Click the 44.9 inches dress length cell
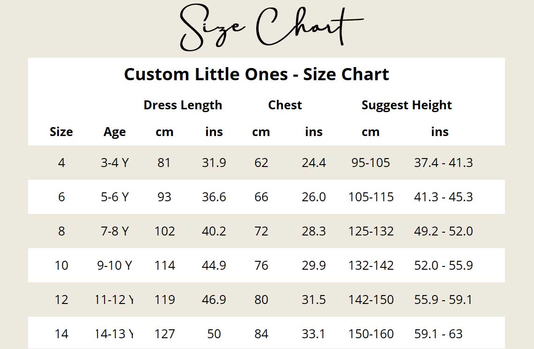Viewport: 534px width, 349px height. tap(214, 266)
